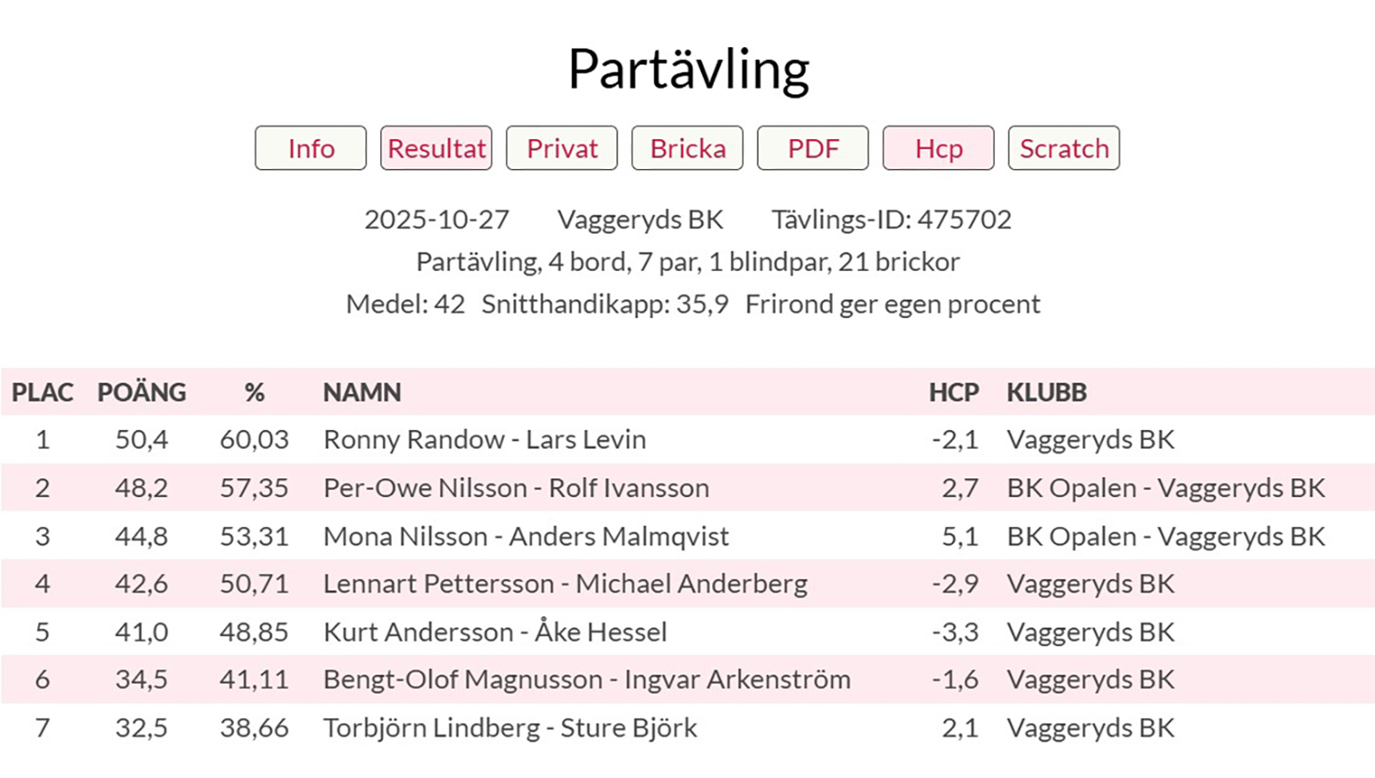Open the Info tab

311,148
